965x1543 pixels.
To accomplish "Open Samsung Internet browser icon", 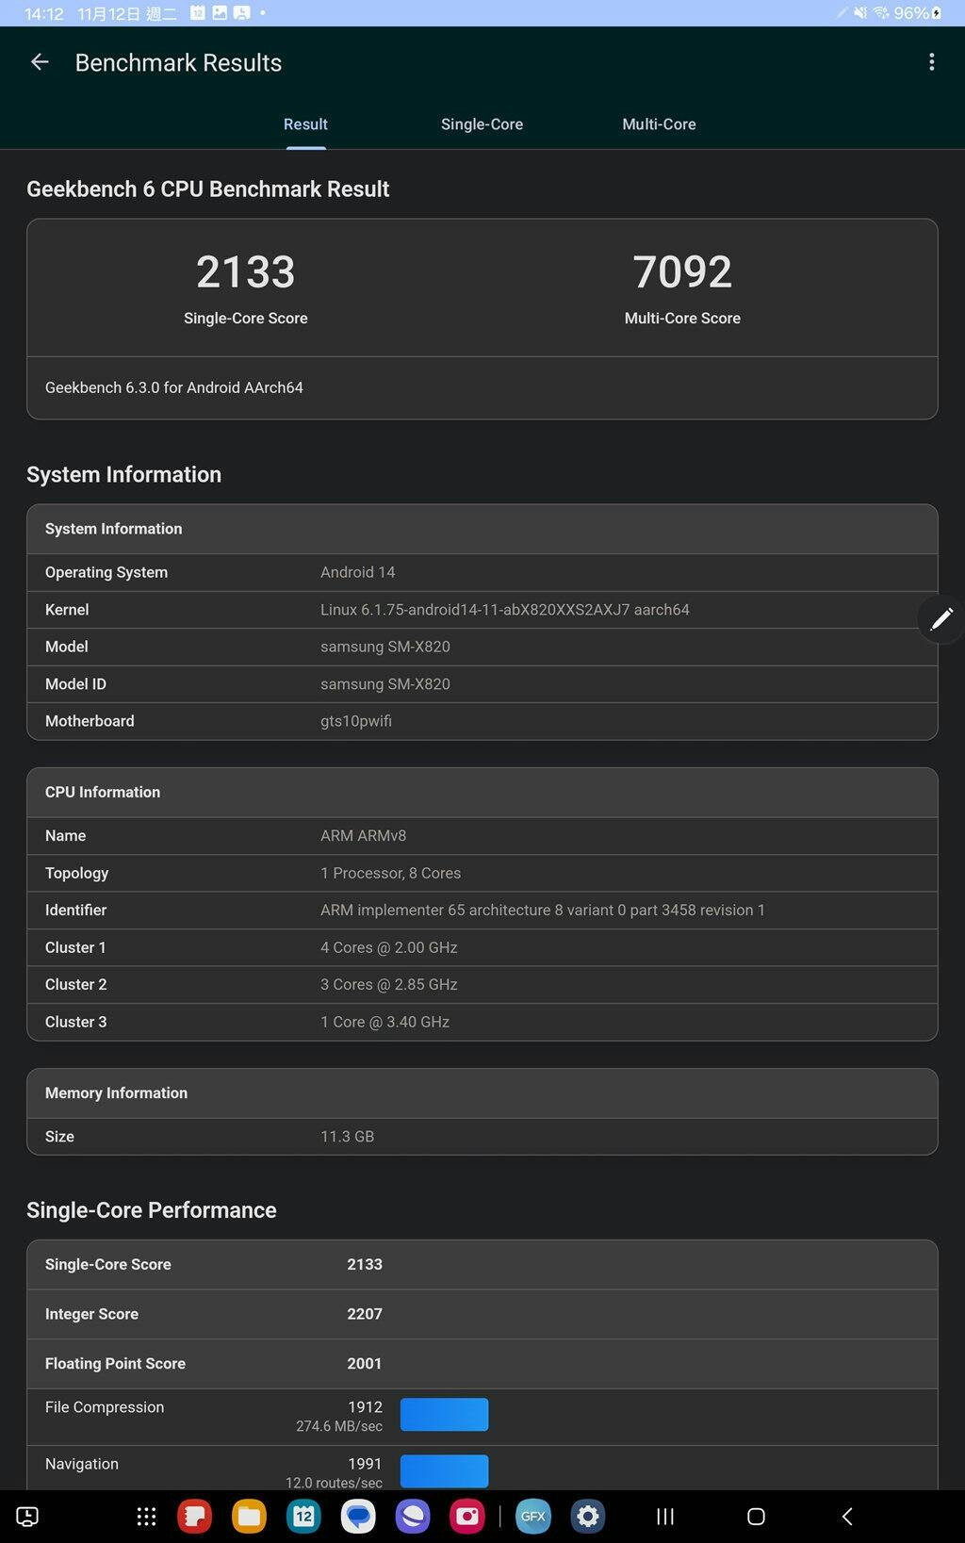I will click(x=413, y=1516).
